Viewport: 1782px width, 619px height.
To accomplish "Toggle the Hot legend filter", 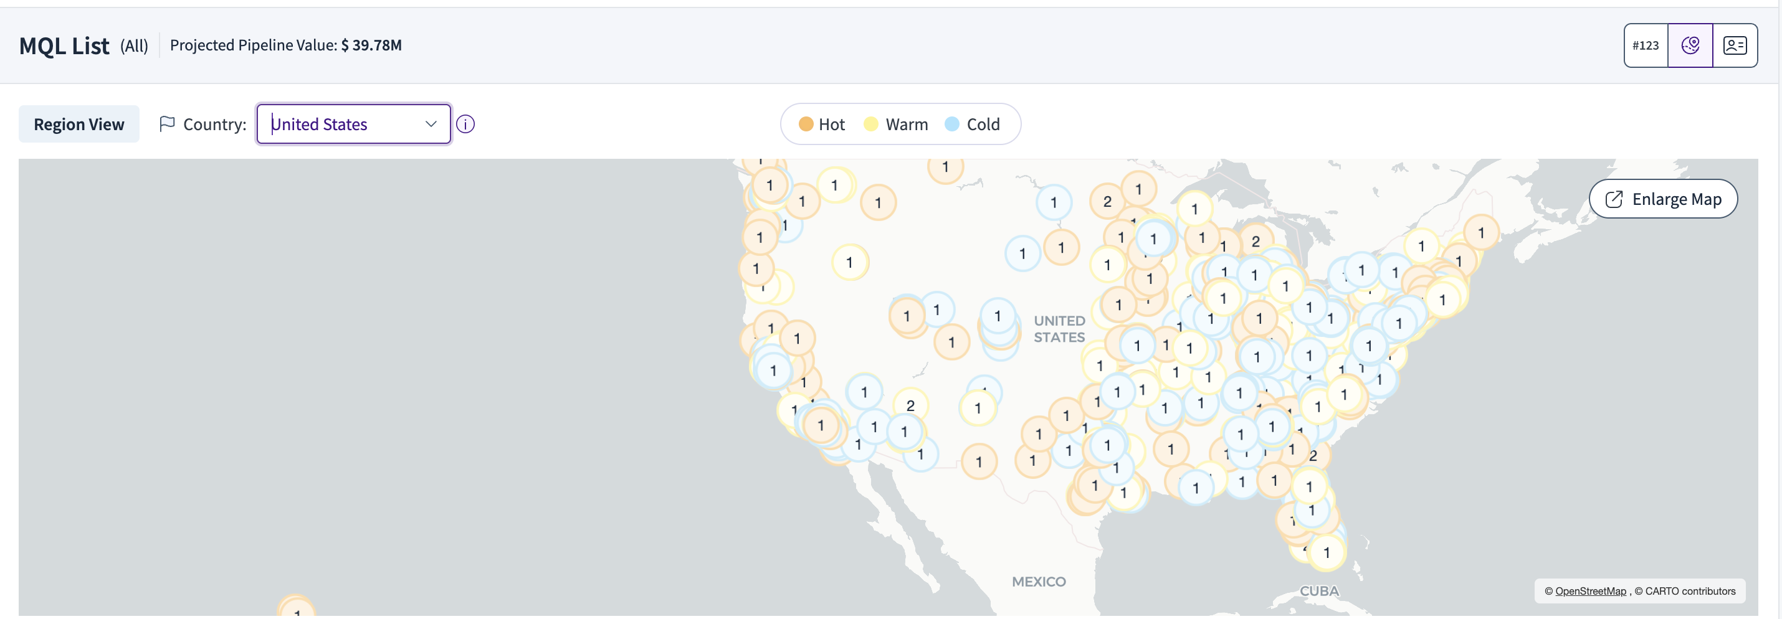I will 822,125.
